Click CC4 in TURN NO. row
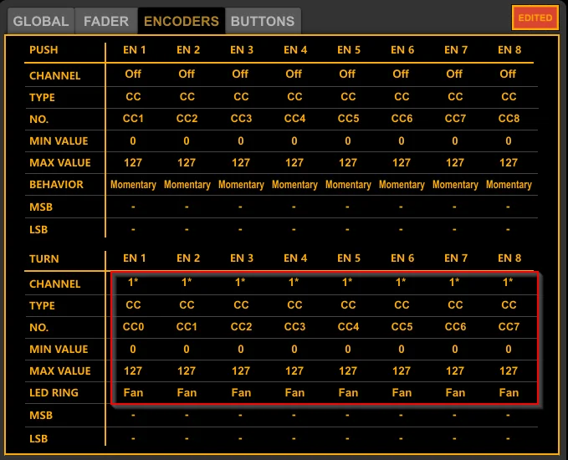Image resolution: width=568 pixels, height=460 pixels. [348, 327]
